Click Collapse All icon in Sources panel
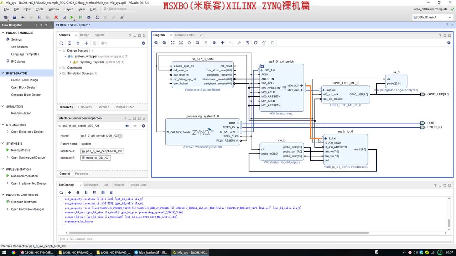Viewport: 456px width, 256px height. (69, 43)
